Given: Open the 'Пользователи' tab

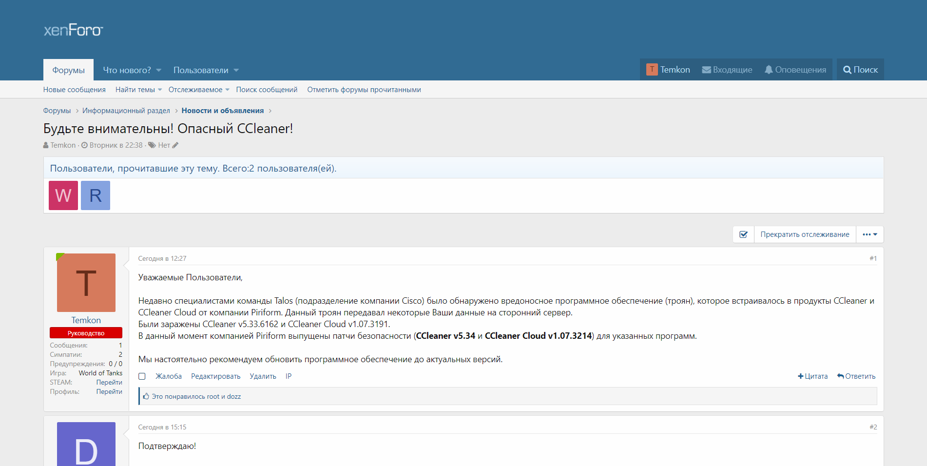Looking at the screenshot, I should point(201,70).
